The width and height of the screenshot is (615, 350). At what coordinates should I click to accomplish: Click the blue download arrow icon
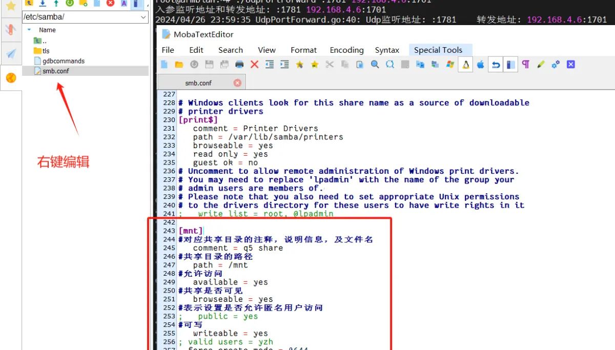pos(43,3)
